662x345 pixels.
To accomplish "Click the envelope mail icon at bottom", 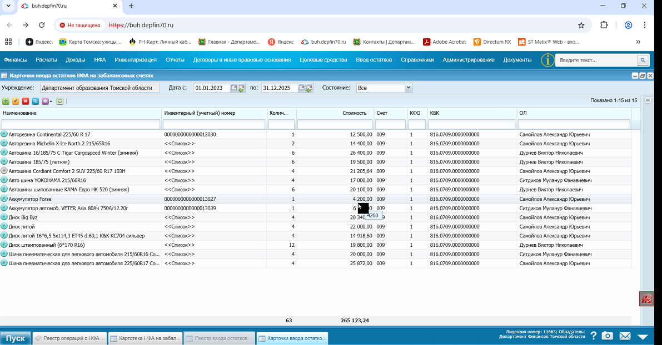I will 625,336.
